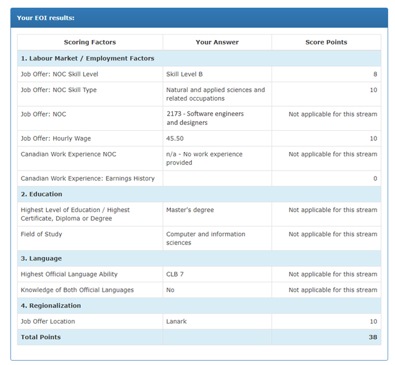Select '2173 - Software engineers and designers' answer
Image resolution: width=395 pixels, height=365 pixels.
click(x=205, y=118)
